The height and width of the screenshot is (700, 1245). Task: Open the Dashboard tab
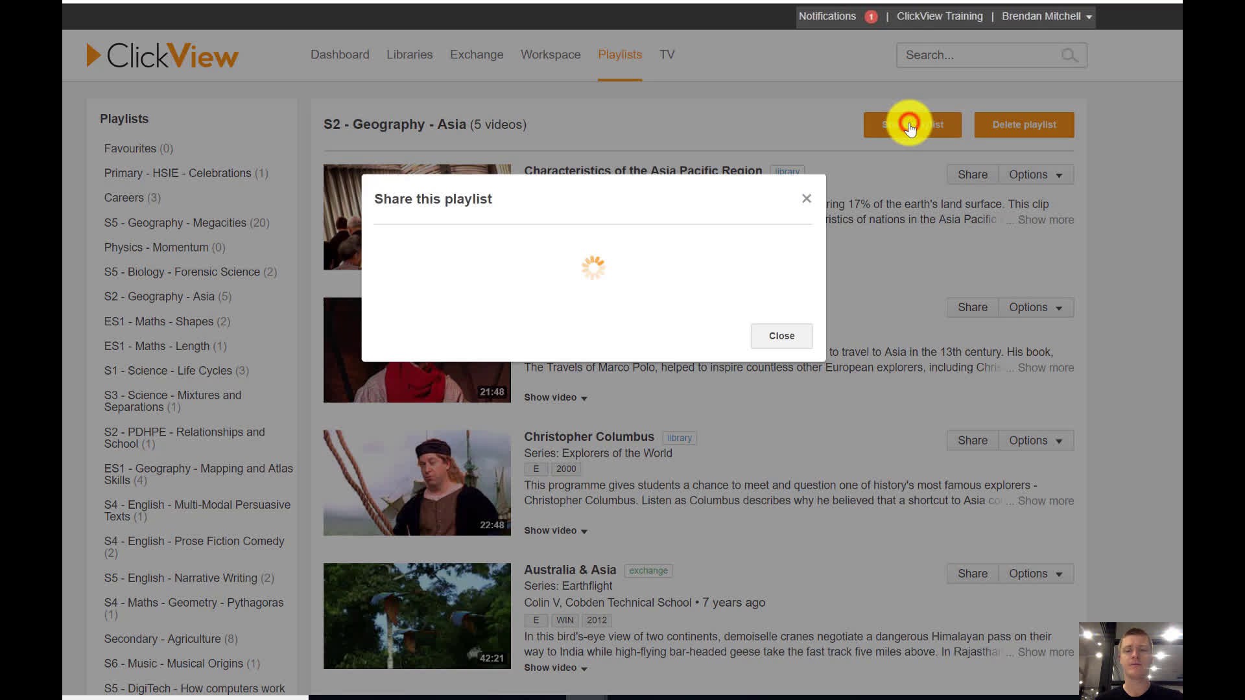340,55
